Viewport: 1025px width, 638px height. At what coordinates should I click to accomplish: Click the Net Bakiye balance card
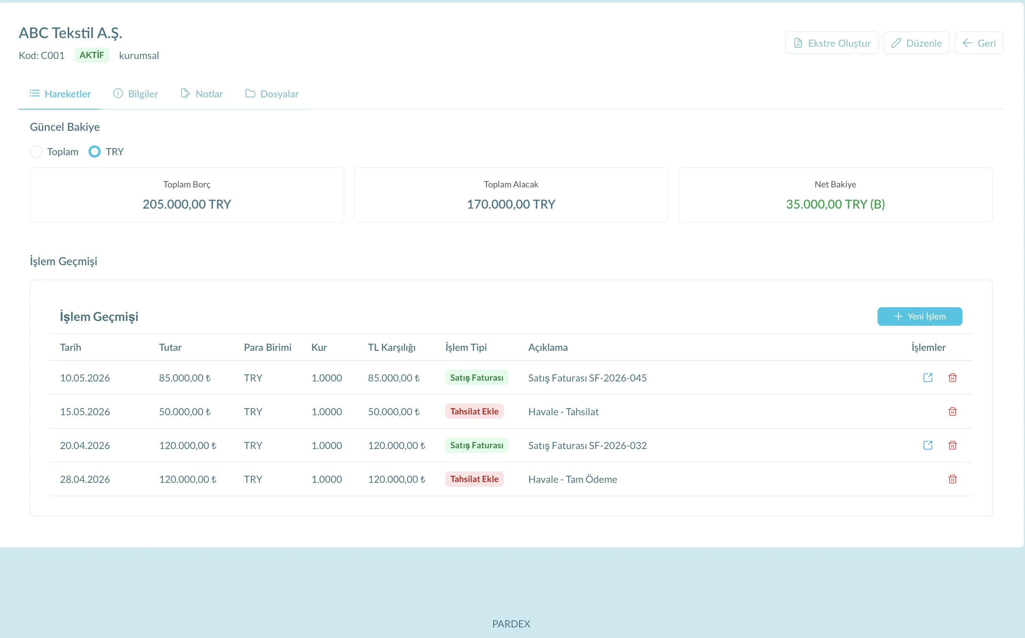pos(835,195)
